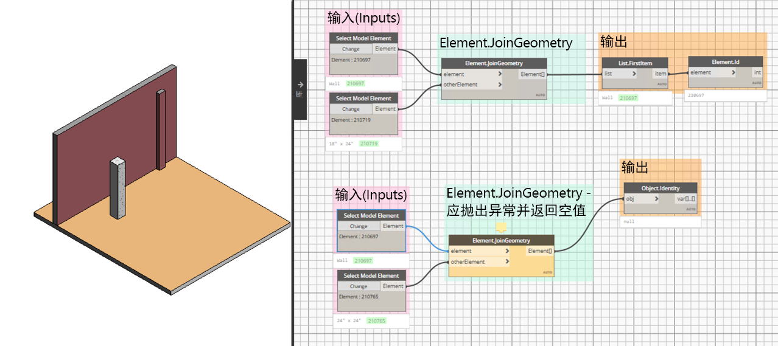
Task: Select the Element.Id node header
Action: (x=725, y=62)
